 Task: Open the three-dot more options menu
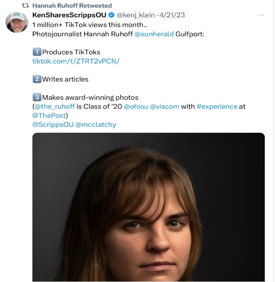[261, 15]
